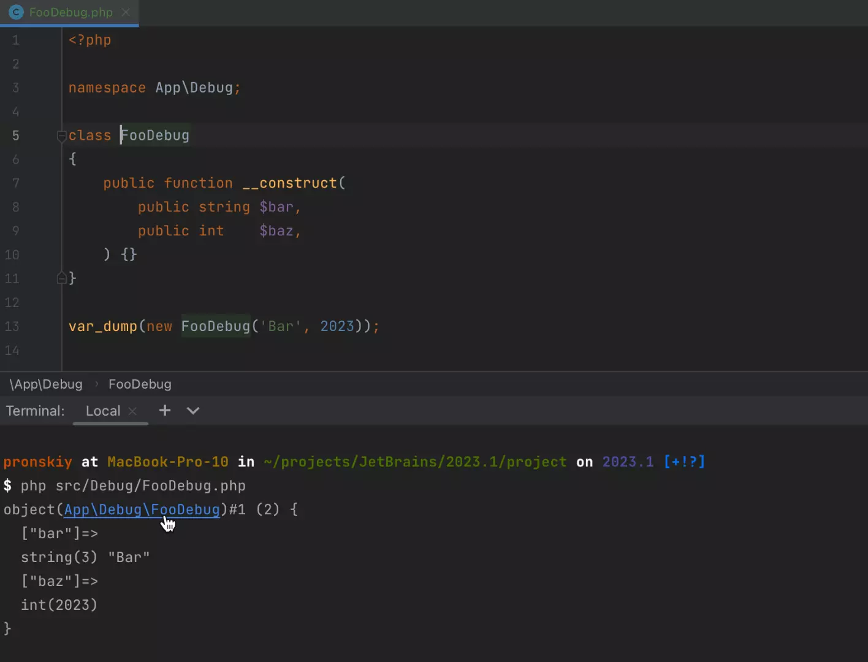Open the App\Debug\FooDebug link in terminal

[142, 509]
